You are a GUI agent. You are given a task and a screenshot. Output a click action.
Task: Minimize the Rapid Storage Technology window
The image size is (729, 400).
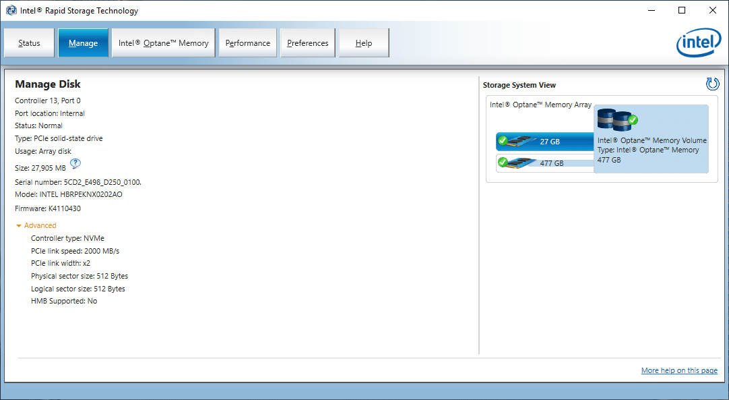click(x=652, y=10)
